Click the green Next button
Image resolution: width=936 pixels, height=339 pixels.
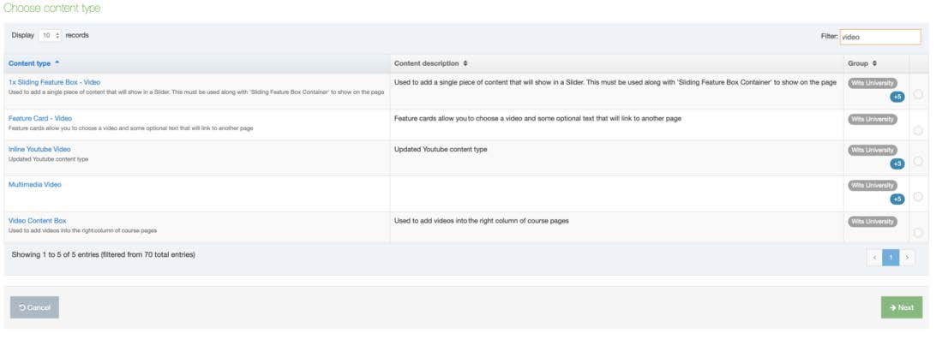[902, 307]
